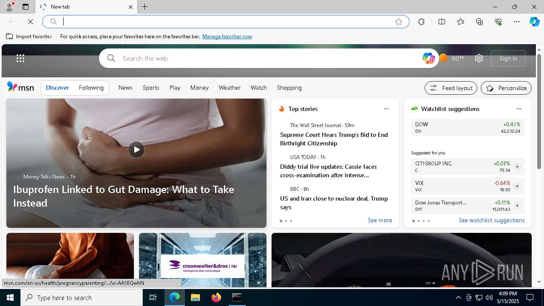Image resolution: width=544 pixels, height=306 pixels.
Task: Stop loading the page
Action: click(x=31, y=22)
